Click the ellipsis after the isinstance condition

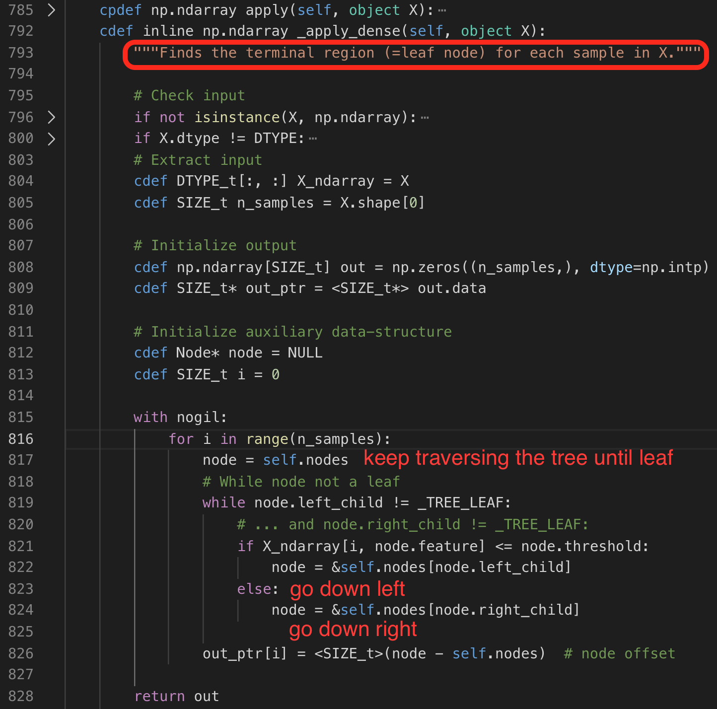pyautogui.click(x=426, y=116)
